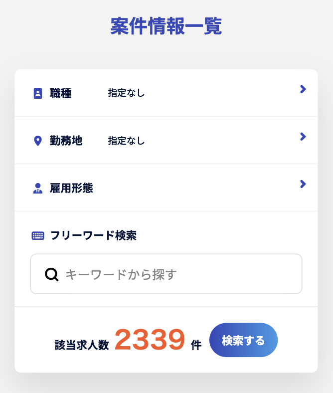Image resolution: width=333 pixels, height=393 pixels.
Task: Click the フリーワード検索 heading text
Action: point(93,235)
